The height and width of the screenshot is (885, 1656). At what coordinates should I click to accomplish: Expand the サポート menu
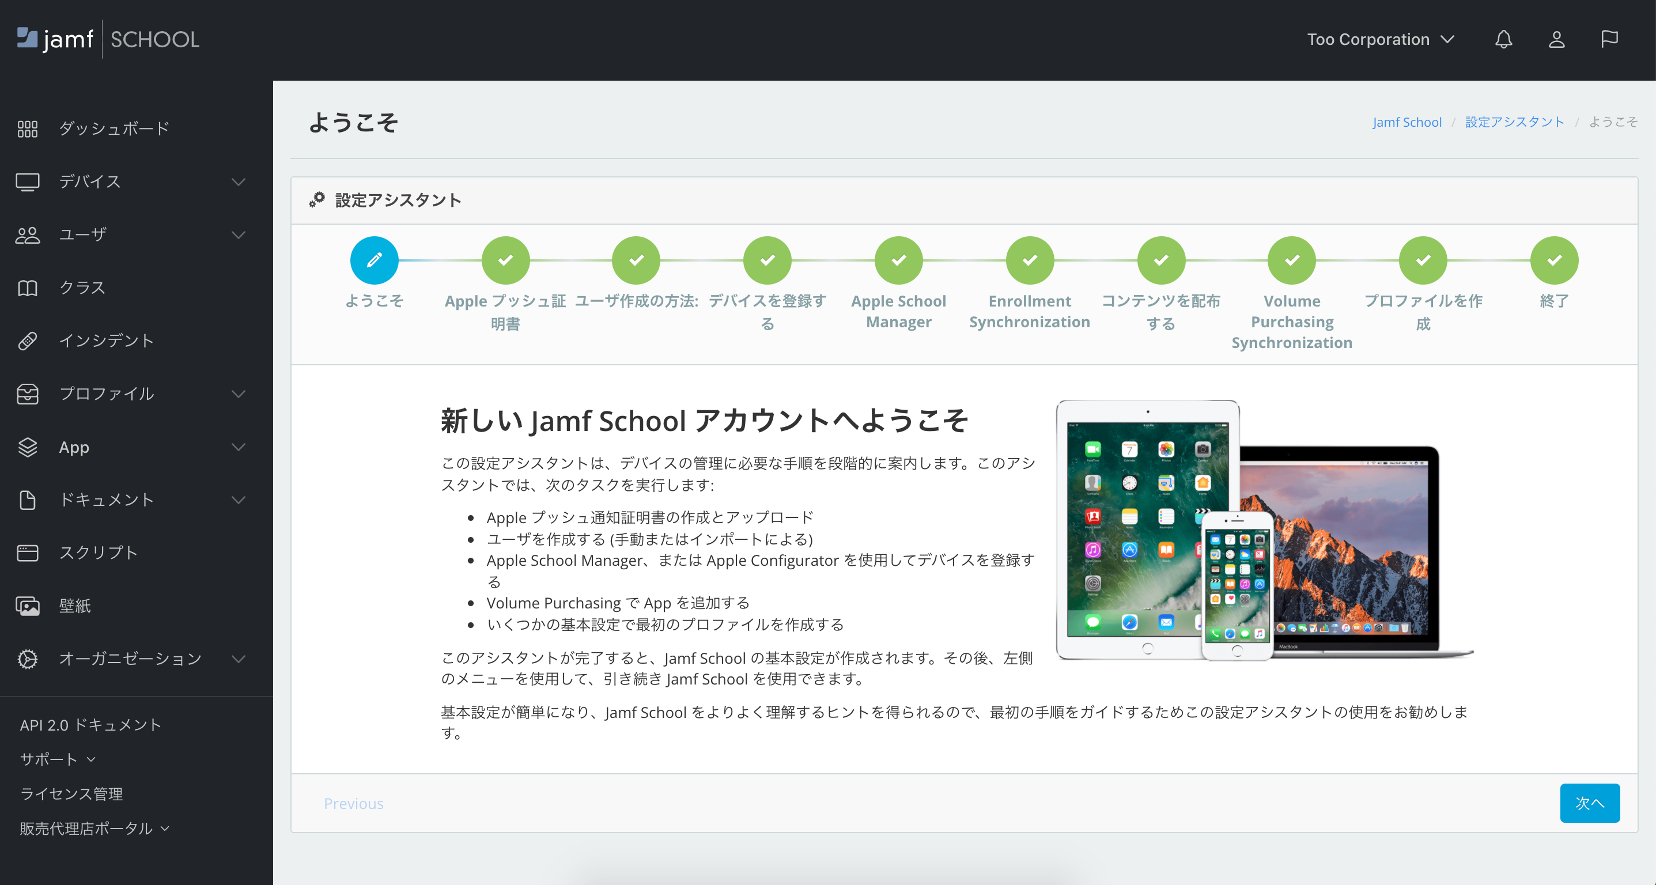[x=58, y=759]
